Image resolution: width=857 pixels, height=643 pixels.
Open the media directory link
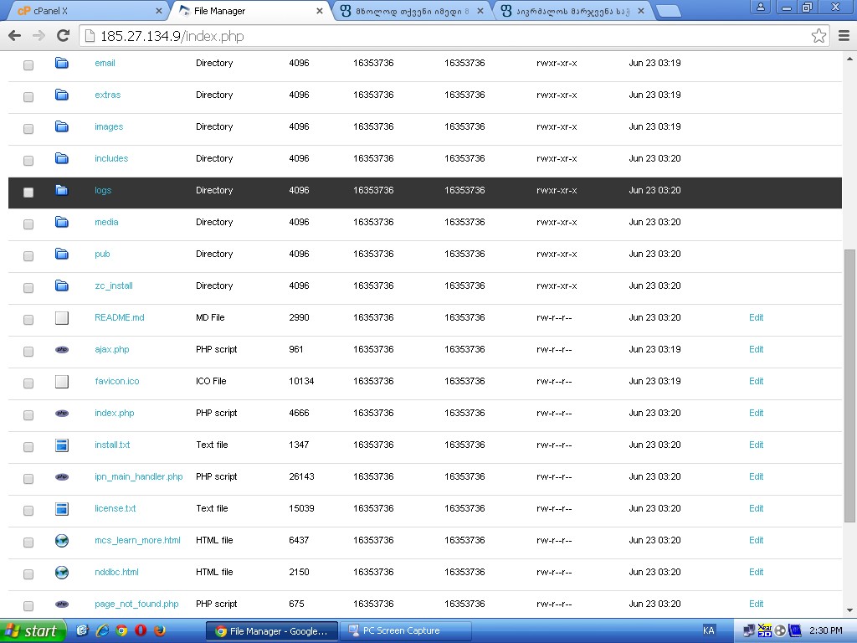pyautogui.click(x=106, y=222)
